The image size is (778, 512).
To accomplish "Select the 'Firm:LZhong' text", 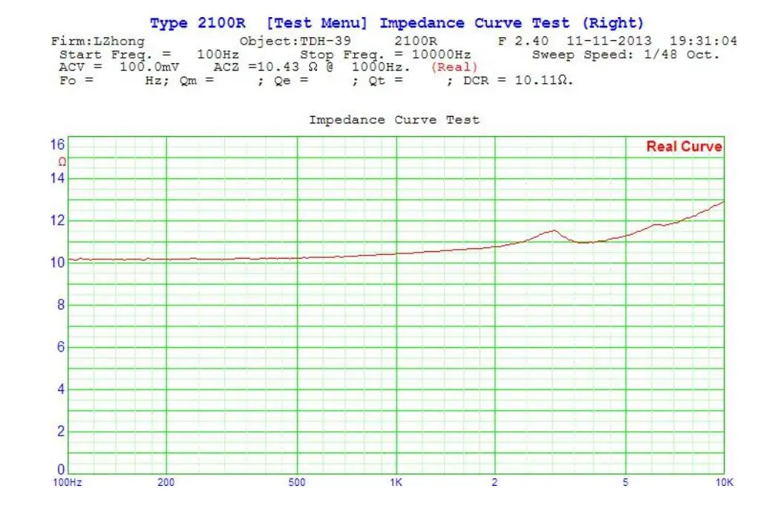I will point(98,41).
